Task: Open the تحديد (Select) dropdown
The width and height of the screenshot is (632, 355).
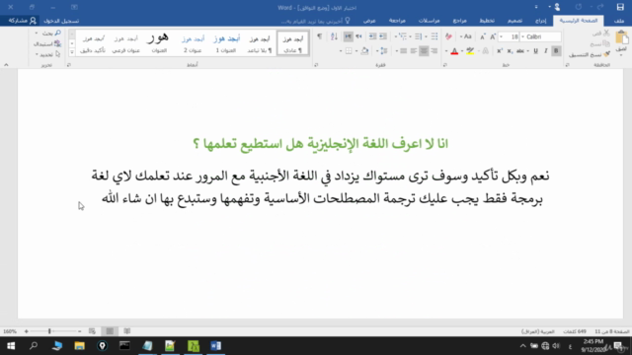Action: [x=48, y=54]
